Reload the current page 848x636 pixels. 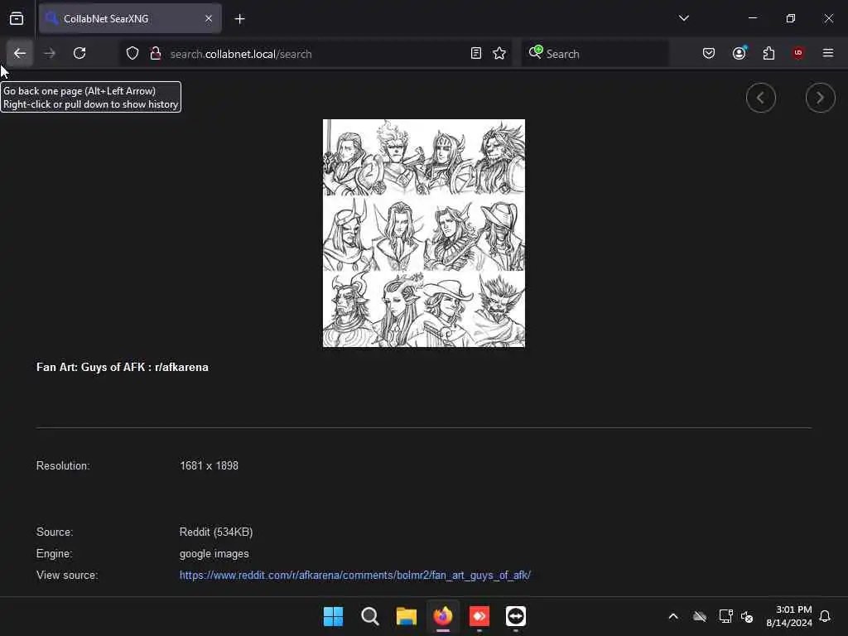point(79,54)
